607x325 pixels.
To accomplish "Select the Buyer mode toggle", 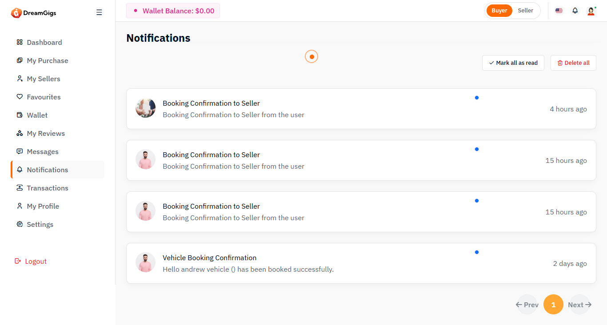I will click(499, 11).
